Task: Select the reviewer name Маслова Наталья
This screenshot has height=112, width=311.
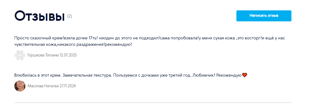Action: coord(43,86)
